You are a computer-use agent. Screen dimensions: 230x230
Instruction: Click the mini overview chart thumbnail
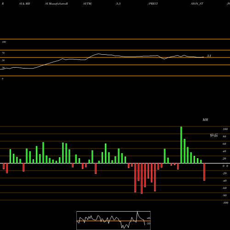point(114,220)
